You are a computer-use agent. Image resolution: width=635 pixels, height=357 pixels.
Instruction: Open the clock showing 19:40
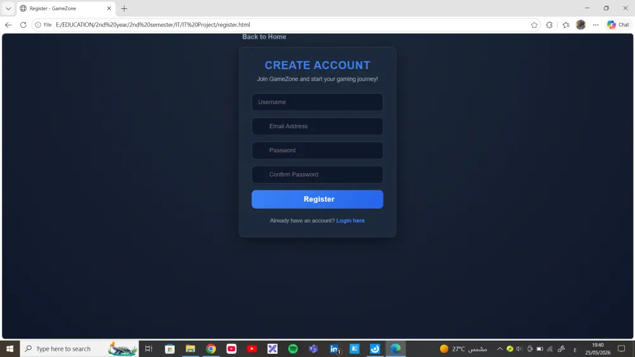(x=598, y=349)
